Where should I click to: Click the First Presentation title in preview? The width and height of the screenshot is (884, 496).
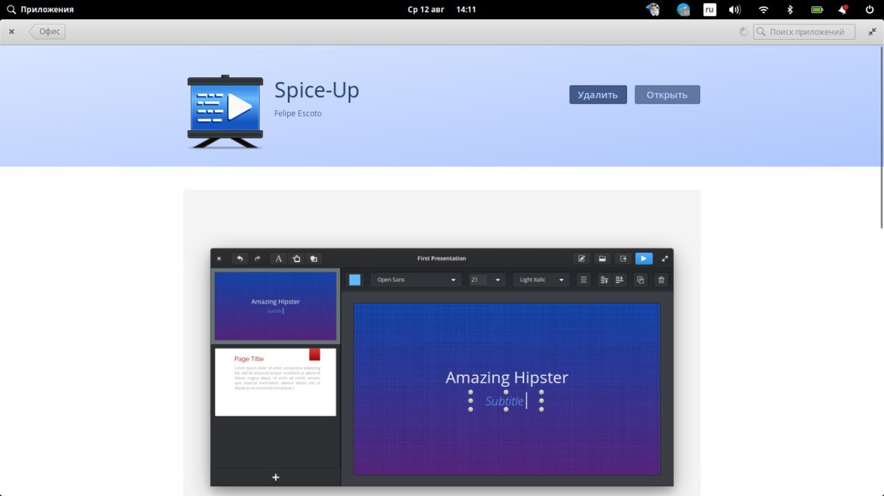tap(442, 259)
